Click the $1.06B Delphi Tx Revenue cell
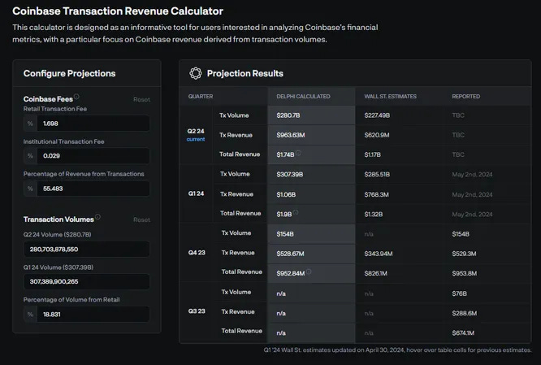Screen dimensions: 541x365 click(311, 194)
